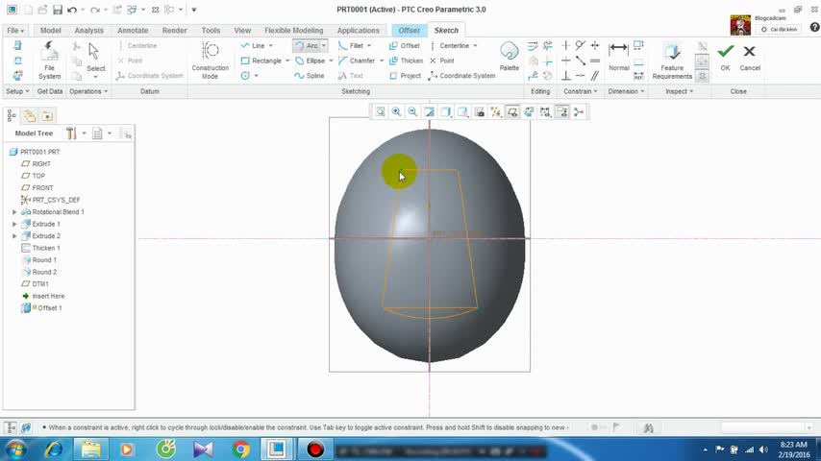Open the Dimension group dropdown
This screenshot has width=821, height=461.
coord(626,91)
